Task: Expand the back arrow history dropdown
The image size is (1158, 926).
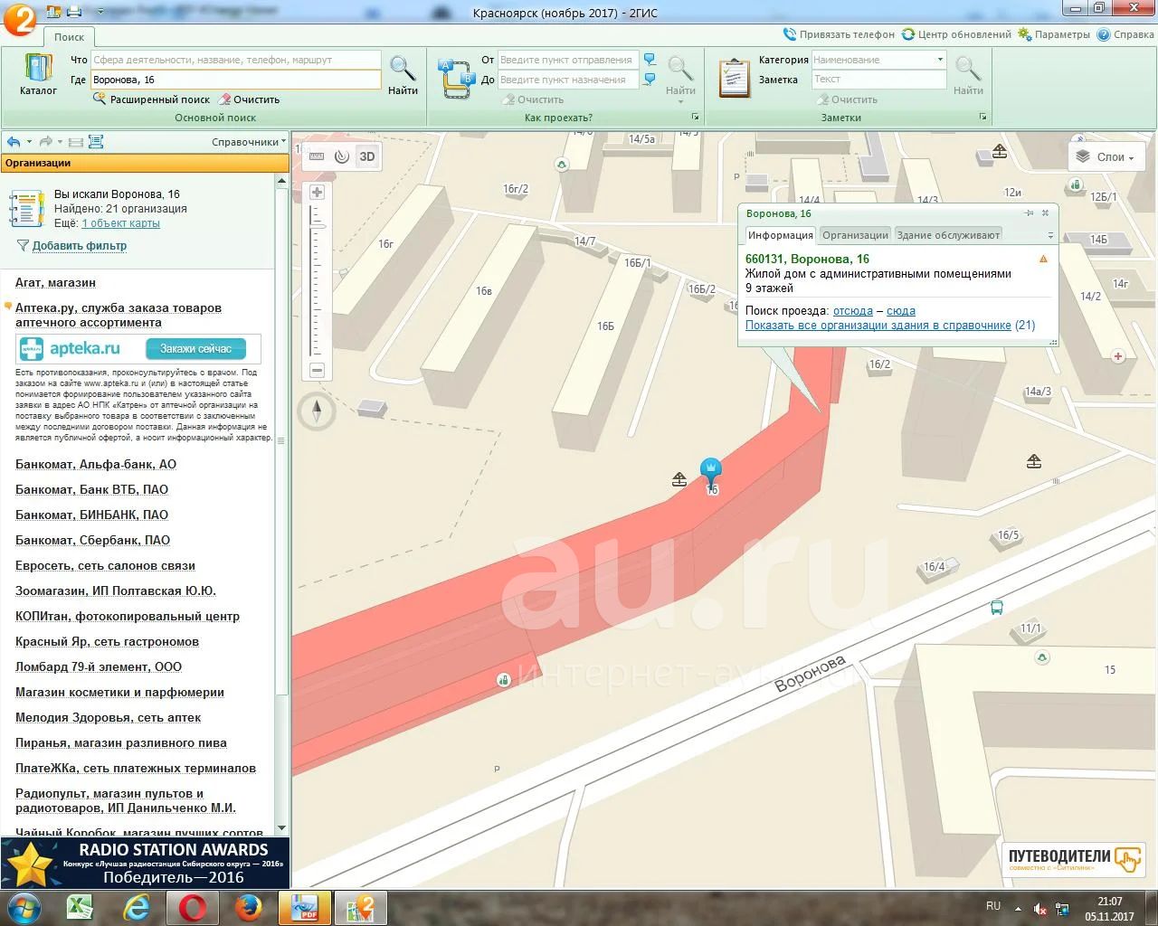Action: coord(29,142)
